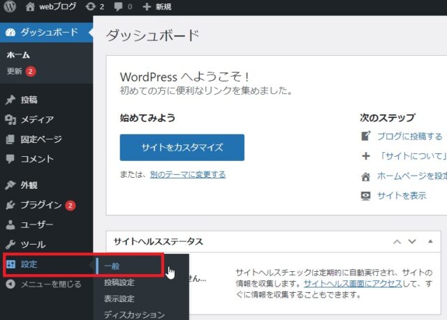Screen dimensions: 447x320
Task: Open the コメント speech bubble icon
Action: [10, 159]
